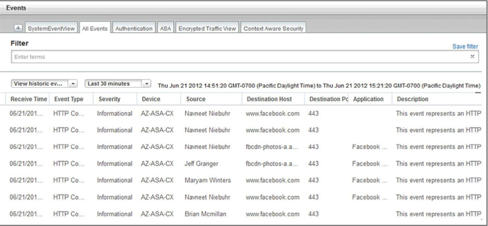Click Informational severity in Brian Mcmillan row

coord(115,214)
